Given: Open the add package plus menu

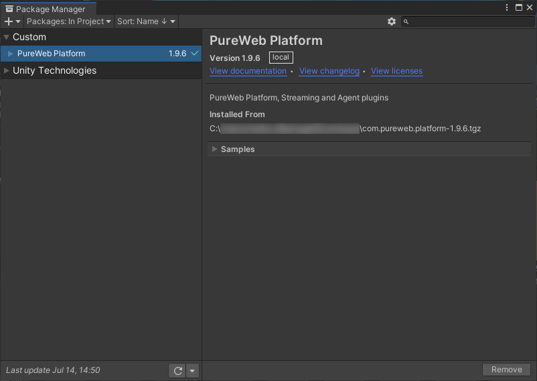Looking at the screenshot, I should 12,21.
